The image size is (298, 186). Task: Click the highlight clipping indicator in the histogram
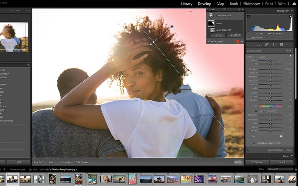pyautogui.click(x=291, y=16)
